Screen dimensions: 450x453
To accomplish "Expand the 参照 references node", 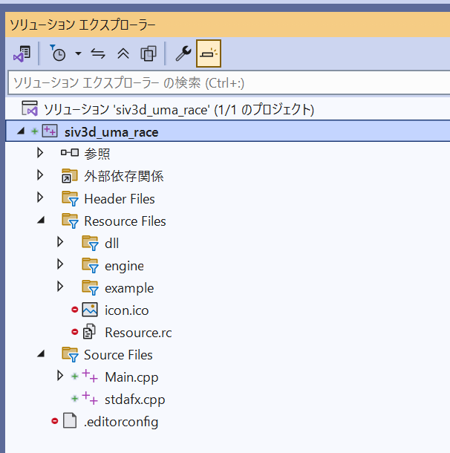I will (x=40, y=154).
